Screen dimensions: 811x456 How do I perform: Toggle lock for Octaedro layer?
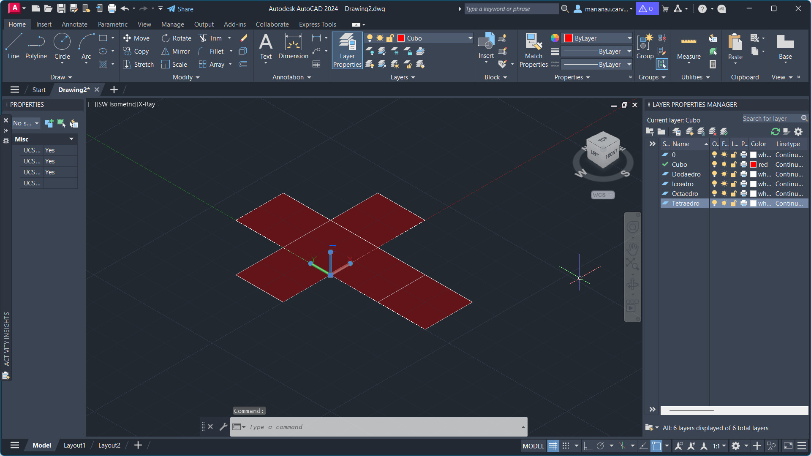tap(734, 193)
